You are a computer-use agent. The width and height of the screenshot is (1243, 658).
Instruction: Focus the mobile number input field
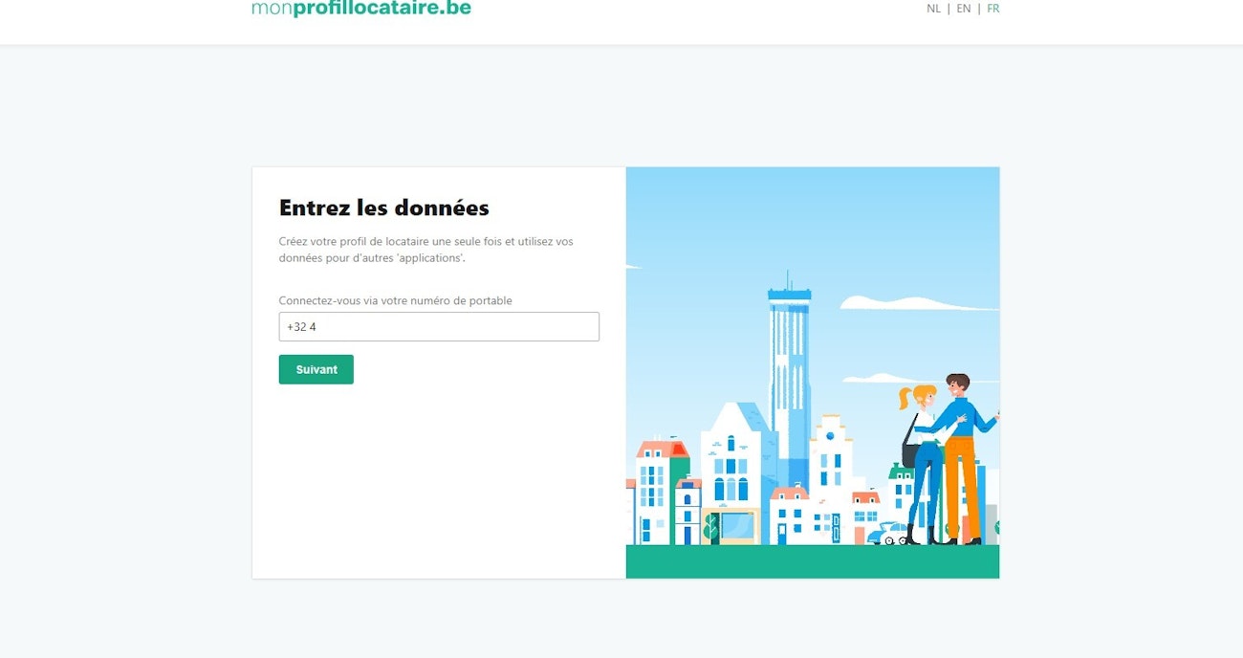tap(439, 327)
